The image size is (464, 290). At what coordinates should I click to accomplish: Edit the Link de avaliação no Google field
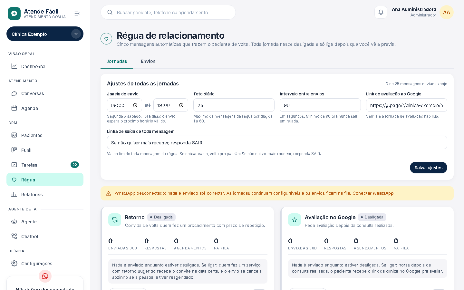pyautogui.click(x=407, y=105)
